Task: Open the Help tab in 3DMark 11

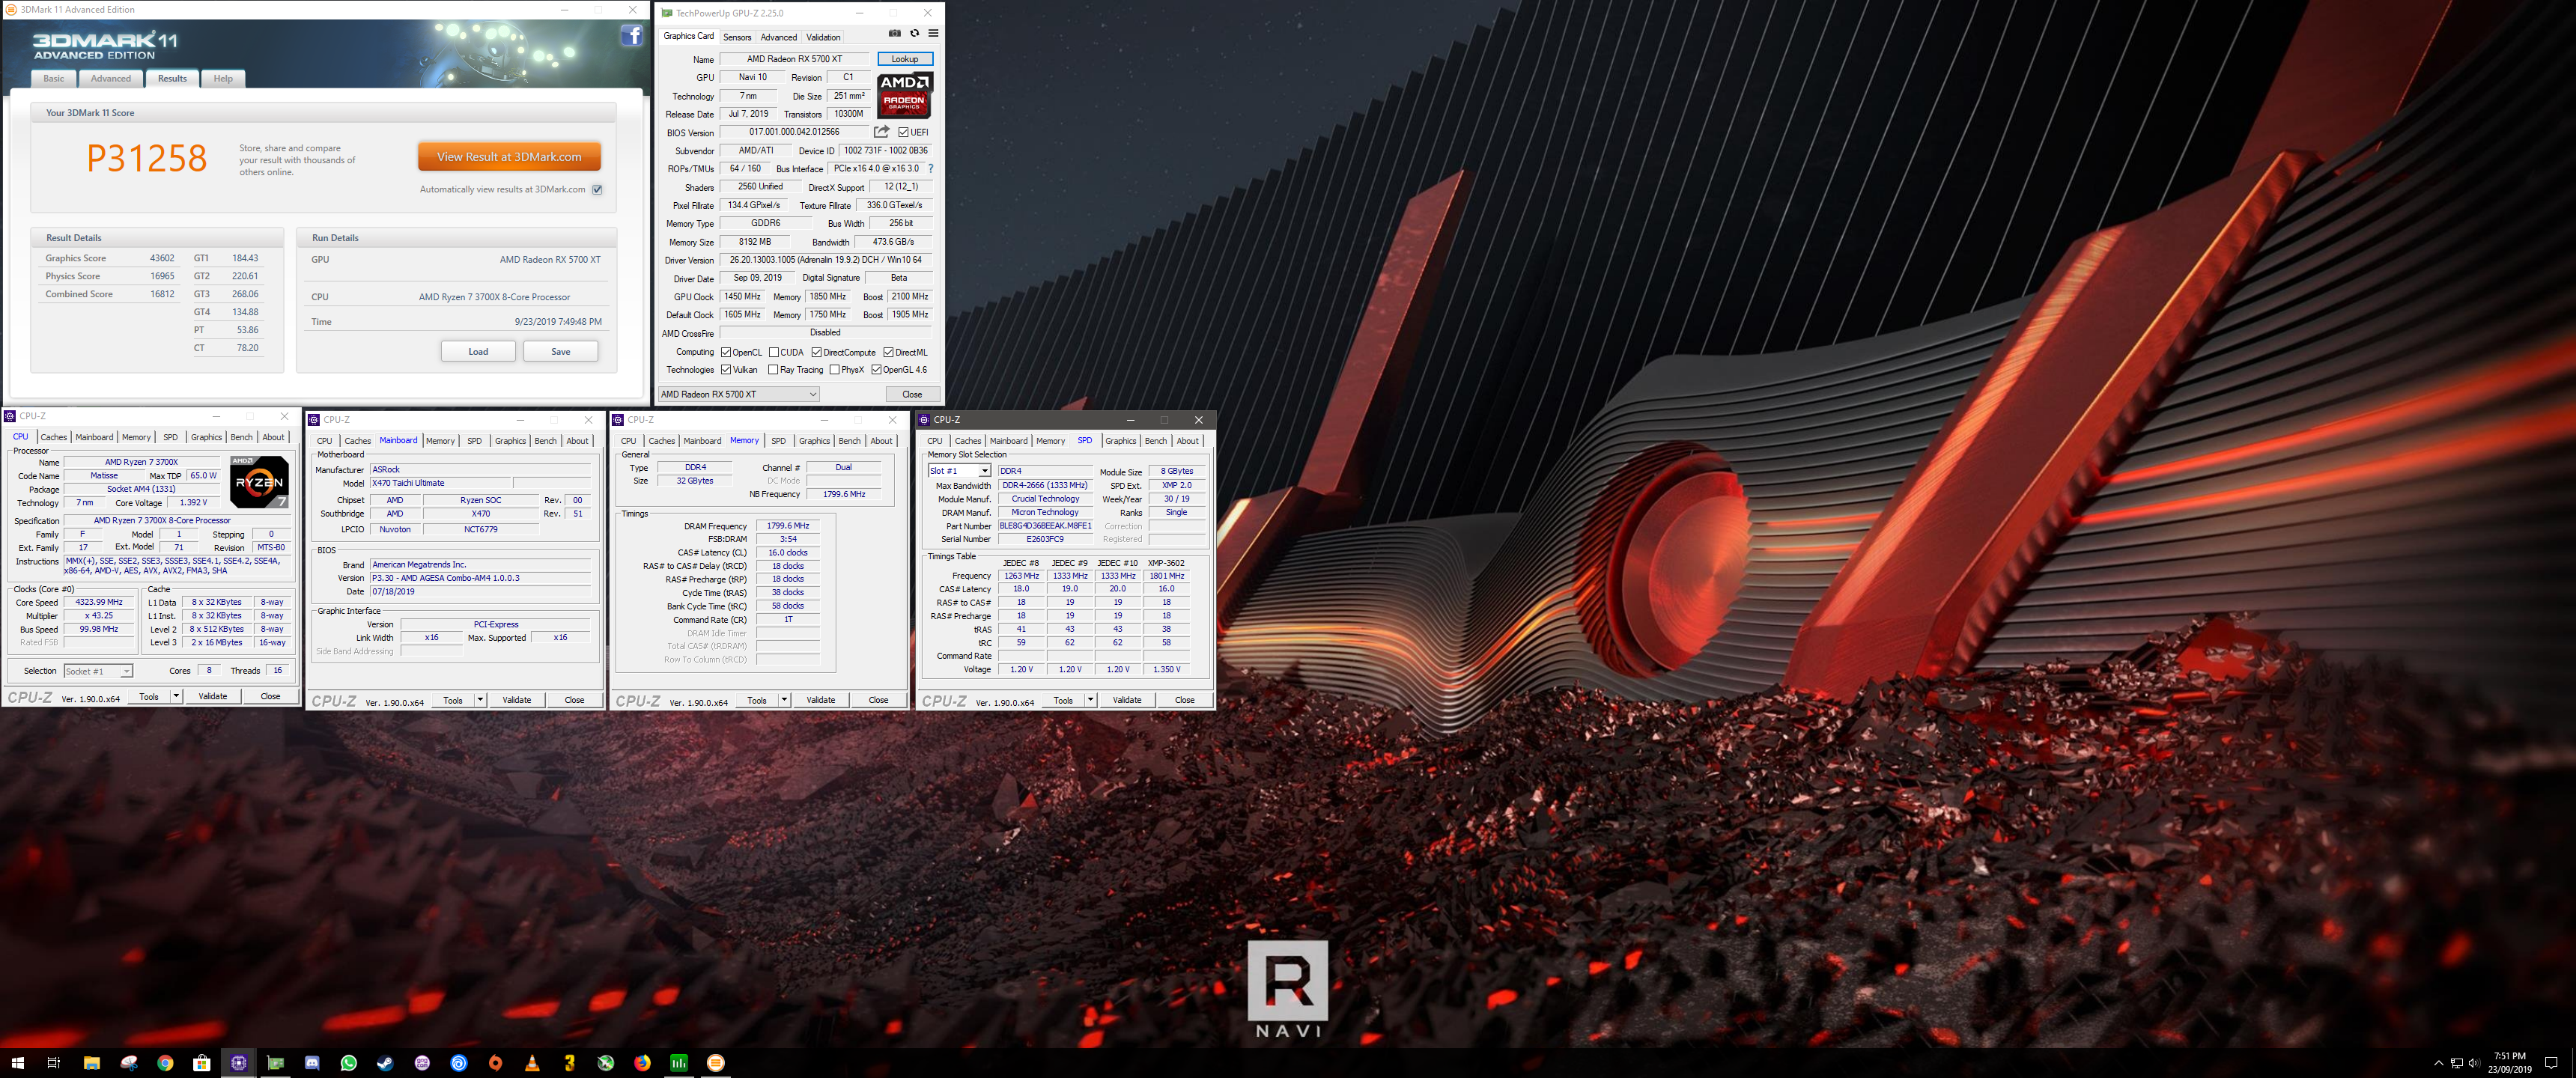Action: click(x=223, y=78)
